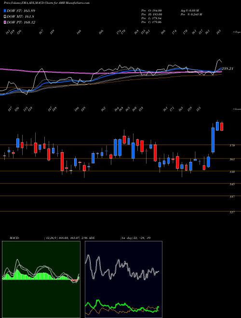Click the 'Pre O: 184.00' value
241x318 pixels.
[x=151, y=11]
